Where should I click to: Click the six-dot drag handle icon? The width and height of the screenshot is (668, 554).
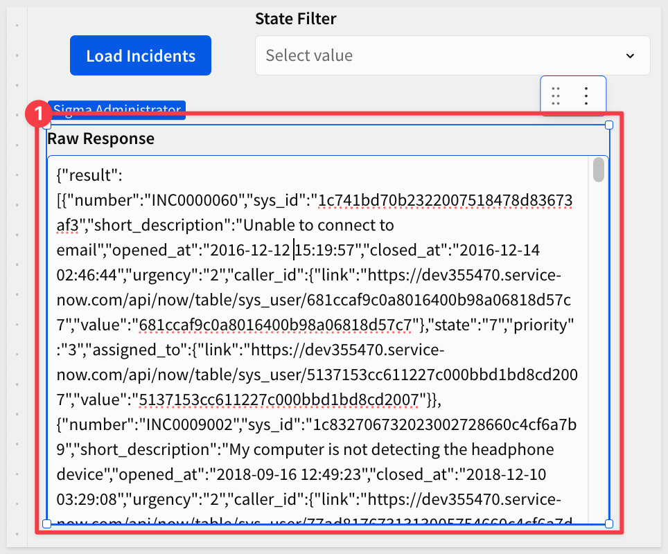point(556,96)
